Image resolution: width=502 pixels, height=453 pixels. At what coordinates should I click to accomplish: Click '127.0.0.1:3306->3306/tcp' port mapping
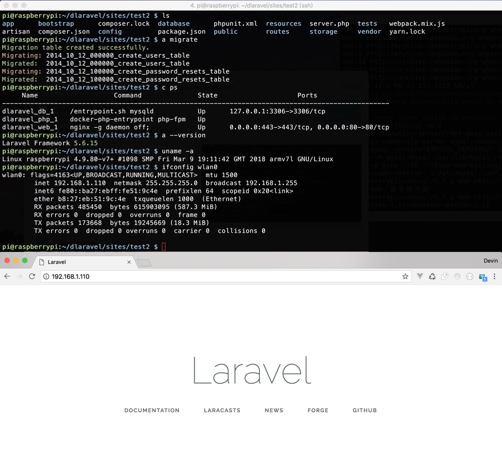pos(277,111)
